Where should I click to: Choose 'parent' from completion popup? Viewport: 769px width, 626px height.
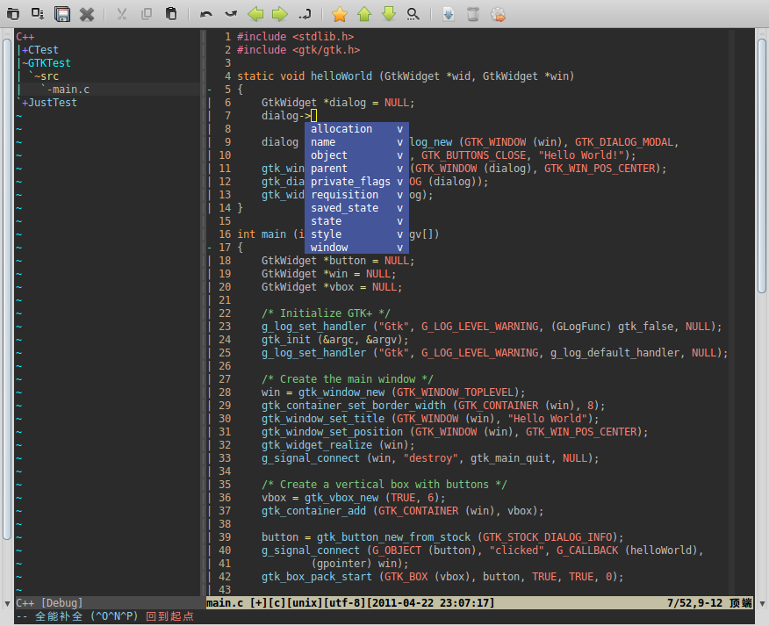[x=356, y=169]
